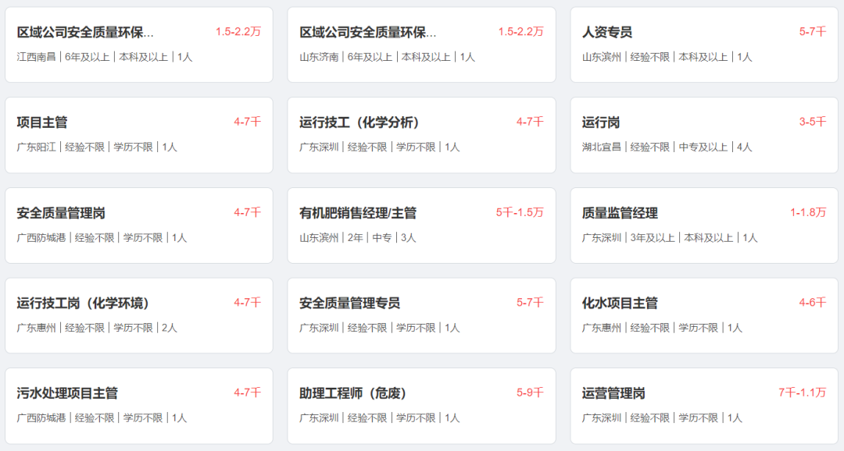The image size is (844, 451).
Task: Click the 4-7千 salary for 安全质量管理岗
Action: (x=248, y=212)
